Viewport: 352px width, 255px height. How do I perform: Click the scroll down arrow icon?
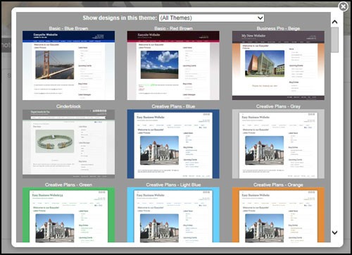[x=334, y=232]
